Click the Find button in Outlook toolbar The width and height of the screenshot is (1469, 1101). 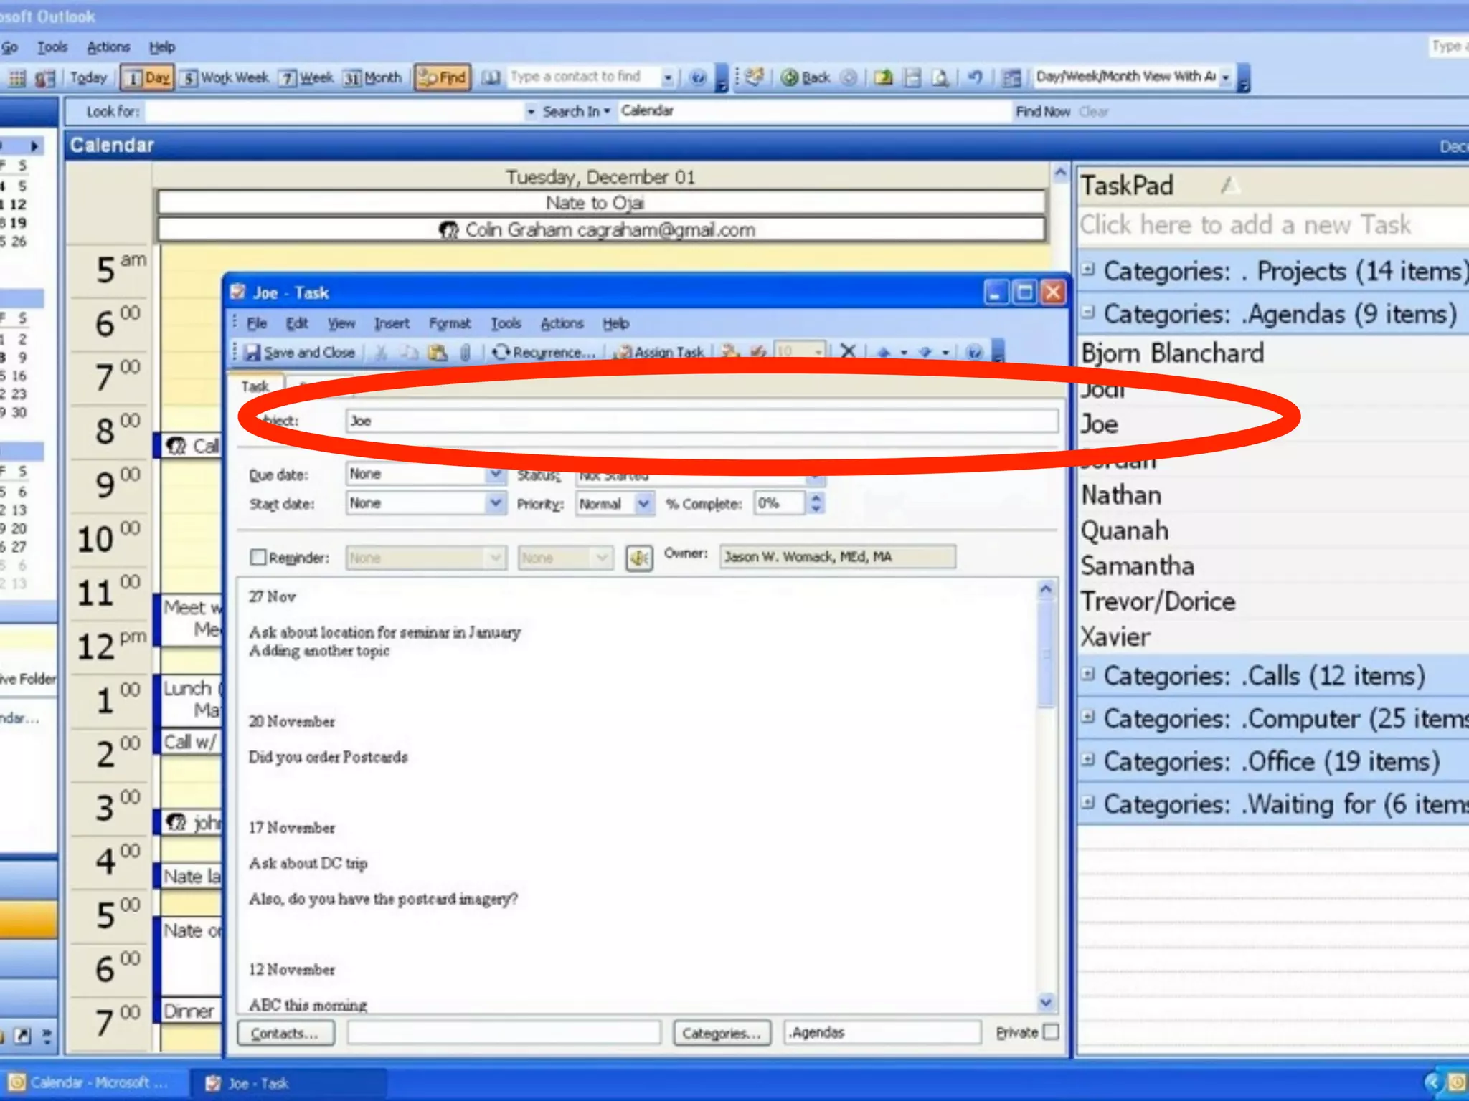[x=443, y=77]
